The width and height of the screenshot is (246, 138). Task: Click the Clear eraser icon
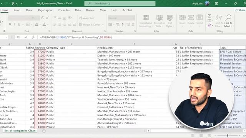pos(209,25)
